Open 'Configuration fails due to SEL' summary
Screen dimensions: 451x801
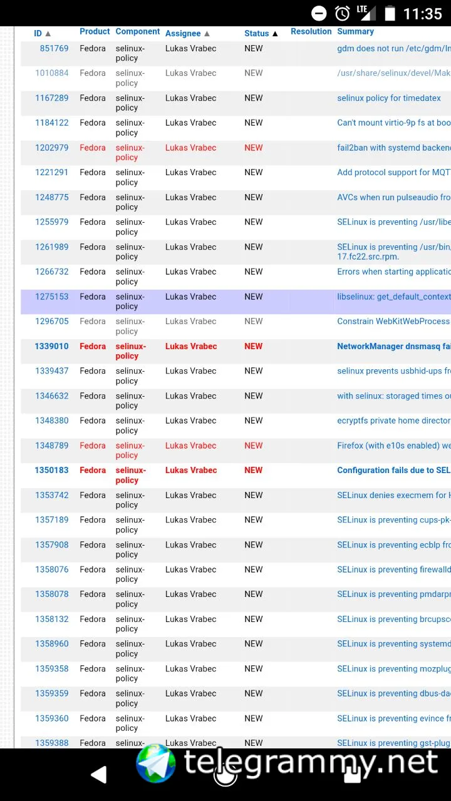pos(394,470)
